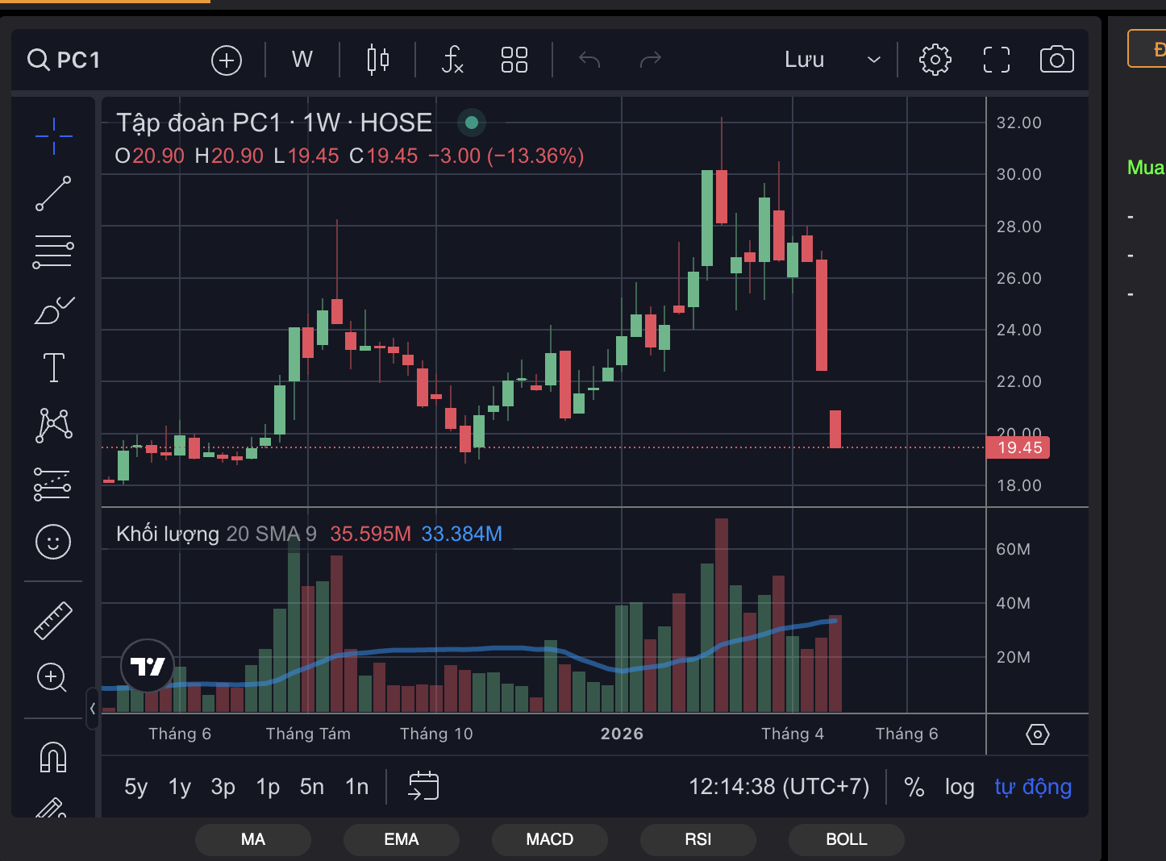This screenshot has height=861, width=1166.
Task: Open chart settings gear icon
Action: [935, 60]
